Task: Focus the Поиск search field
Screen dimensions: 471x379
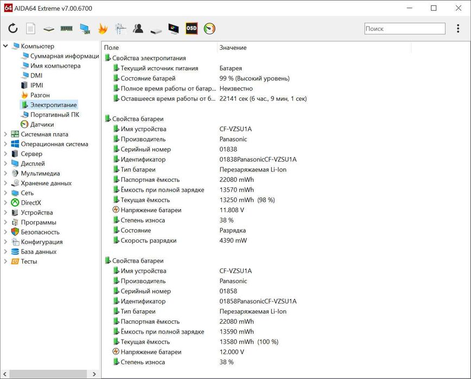Action: (405, 29)
